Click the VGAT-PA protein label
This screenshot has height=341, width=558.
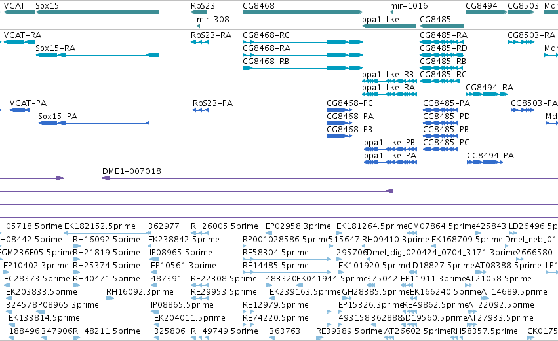click(28, 103)
